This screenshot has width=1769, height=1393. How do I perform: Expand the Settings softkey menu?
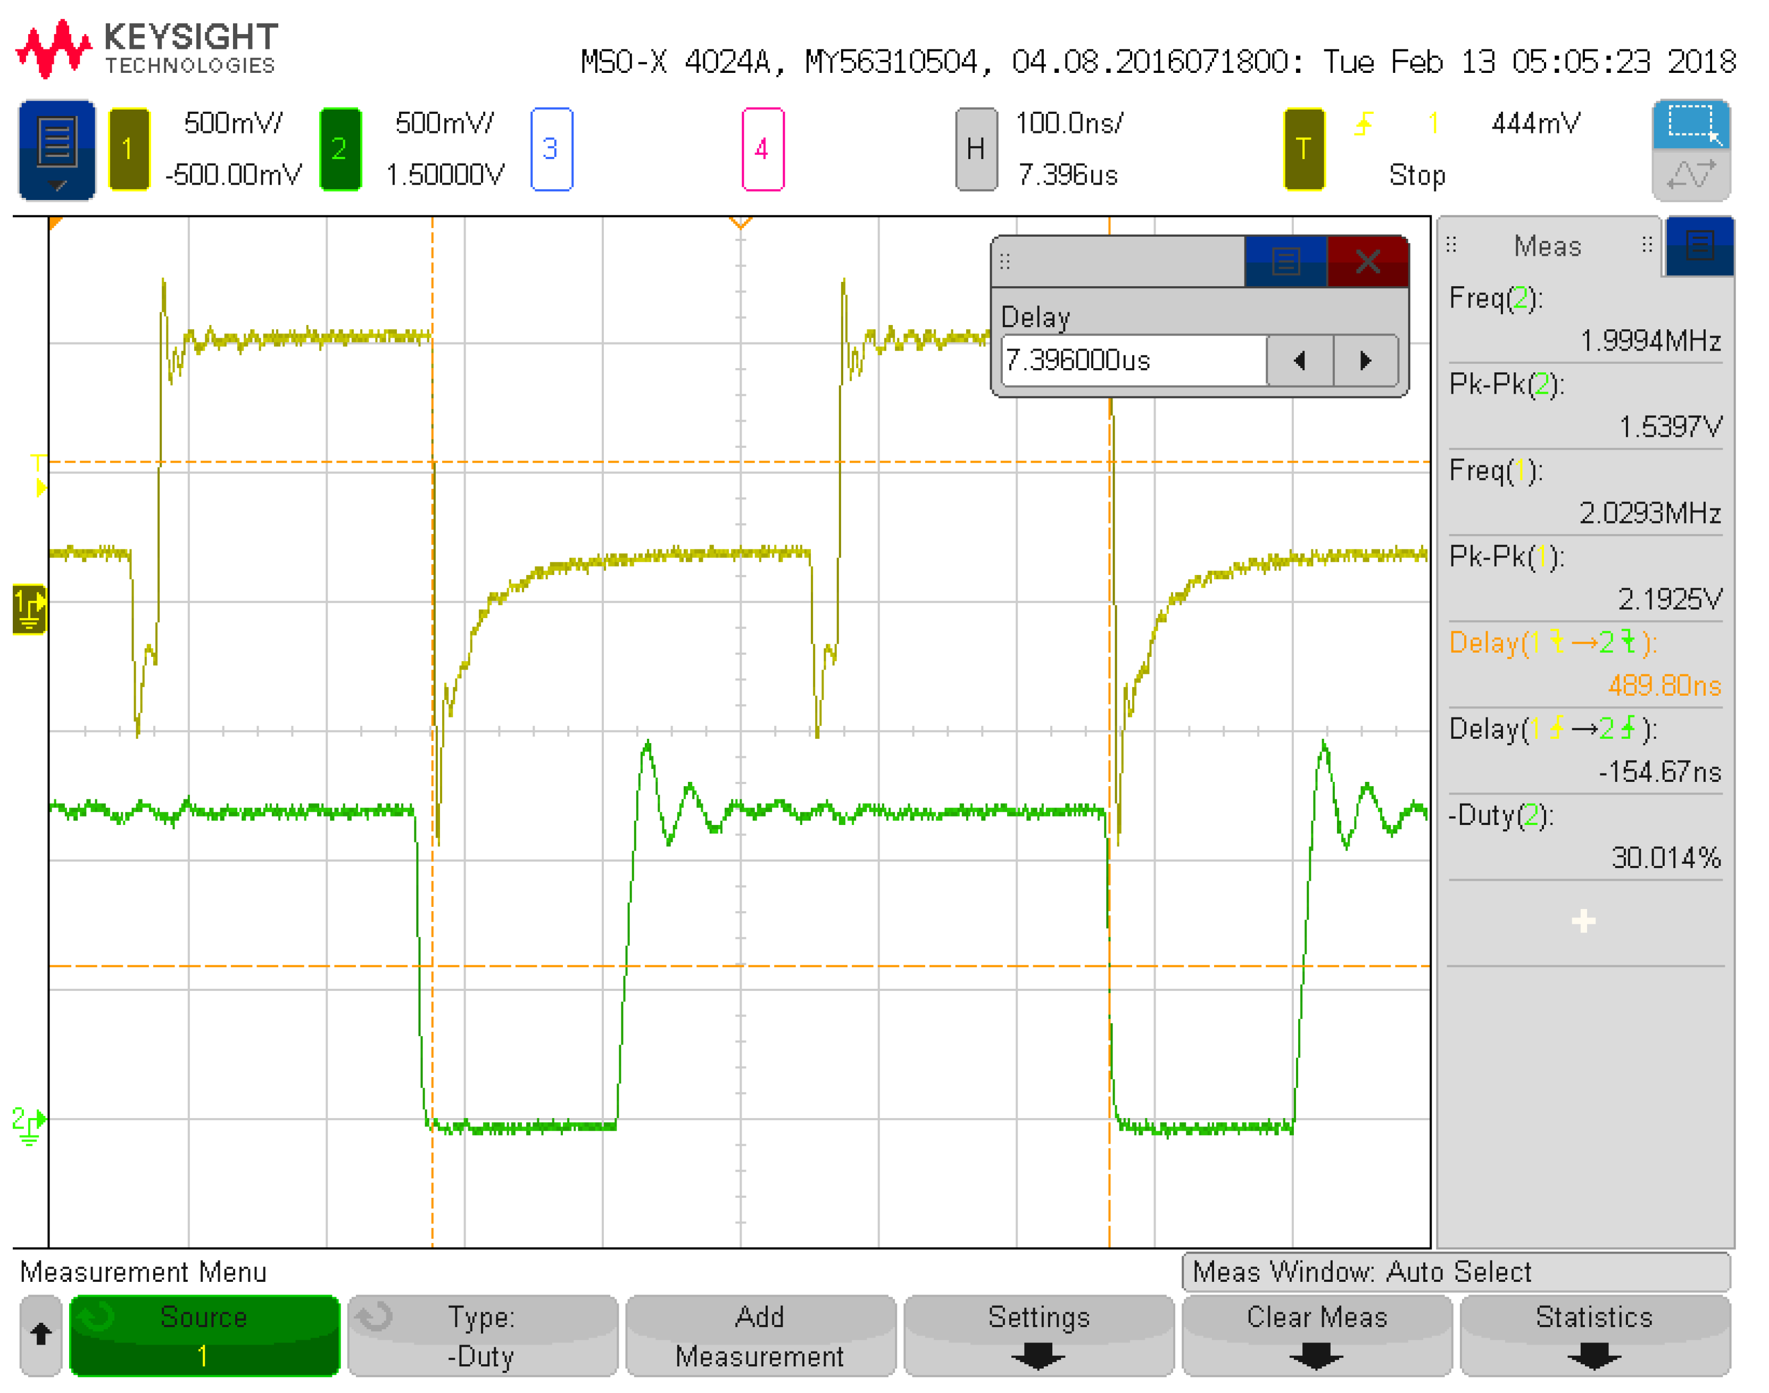pos(1038,1336)
